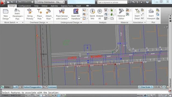Open the Utility Distribution workspace dropdown
The width and height of the screenshot is (172, 97).
(63, 2)
